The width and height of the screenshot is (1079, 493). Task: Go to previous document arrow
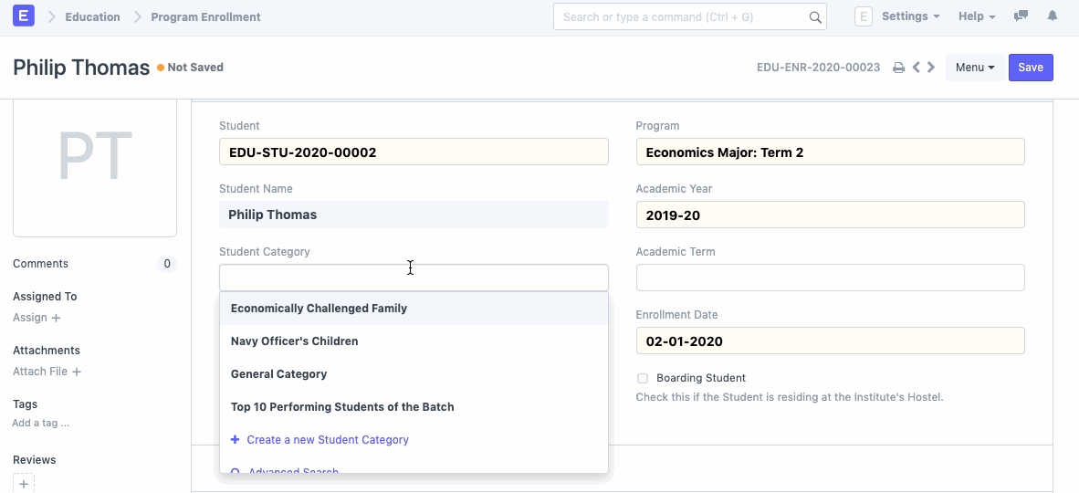[x=916, y=68]
